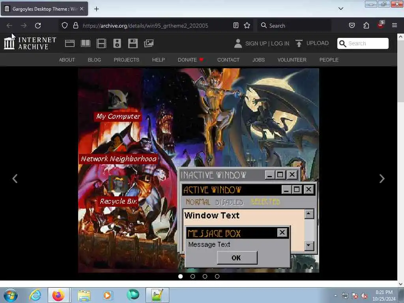
Task: Open the ABOUT nav menu item
Action: 67,60
